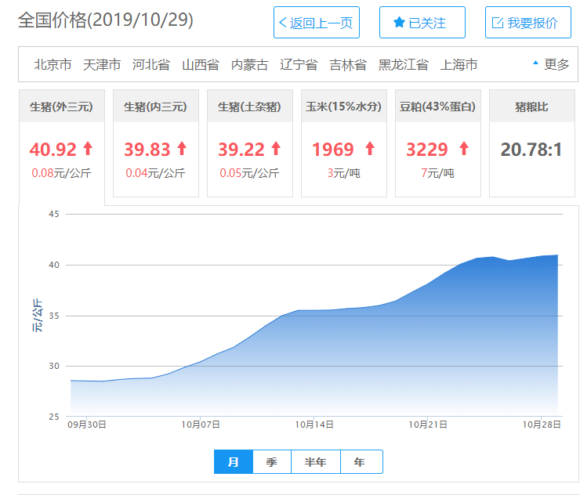Click the red up arrow beside 3229

pyautogui.click(x=464, y=149)
